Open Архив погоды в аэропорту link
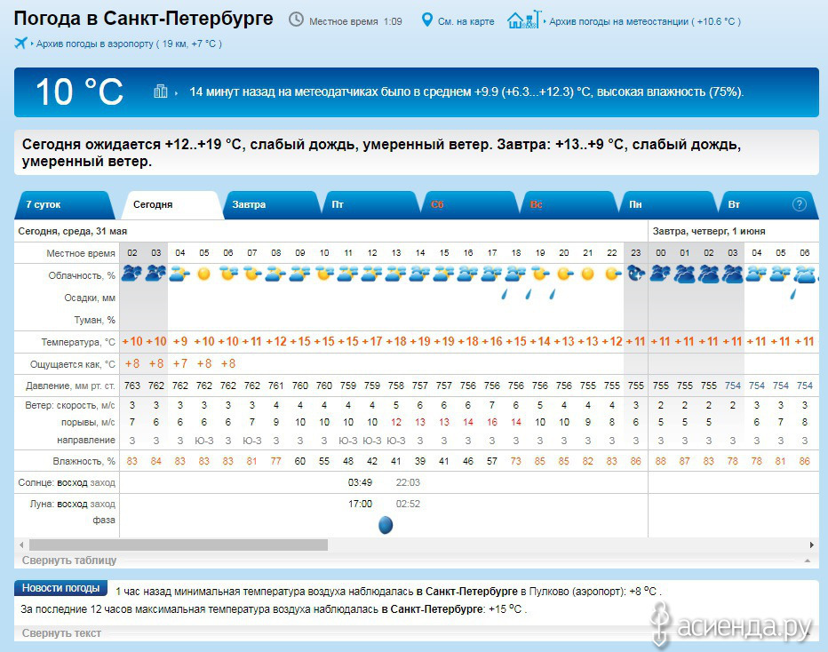 coord(129,44)
